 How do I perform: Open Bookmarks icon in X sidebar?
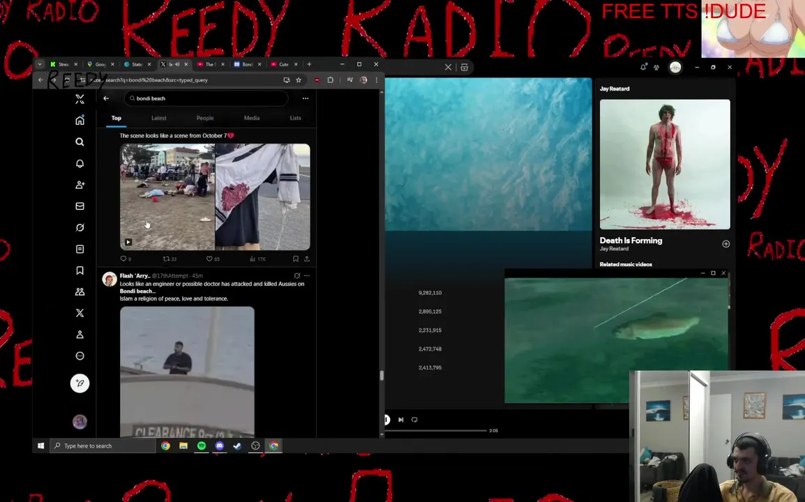[80, 270]
